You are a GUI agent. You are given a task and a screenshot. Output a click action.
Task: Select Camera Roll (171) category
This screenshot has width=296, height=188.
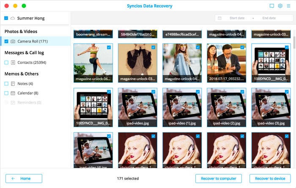pos(32,41)
